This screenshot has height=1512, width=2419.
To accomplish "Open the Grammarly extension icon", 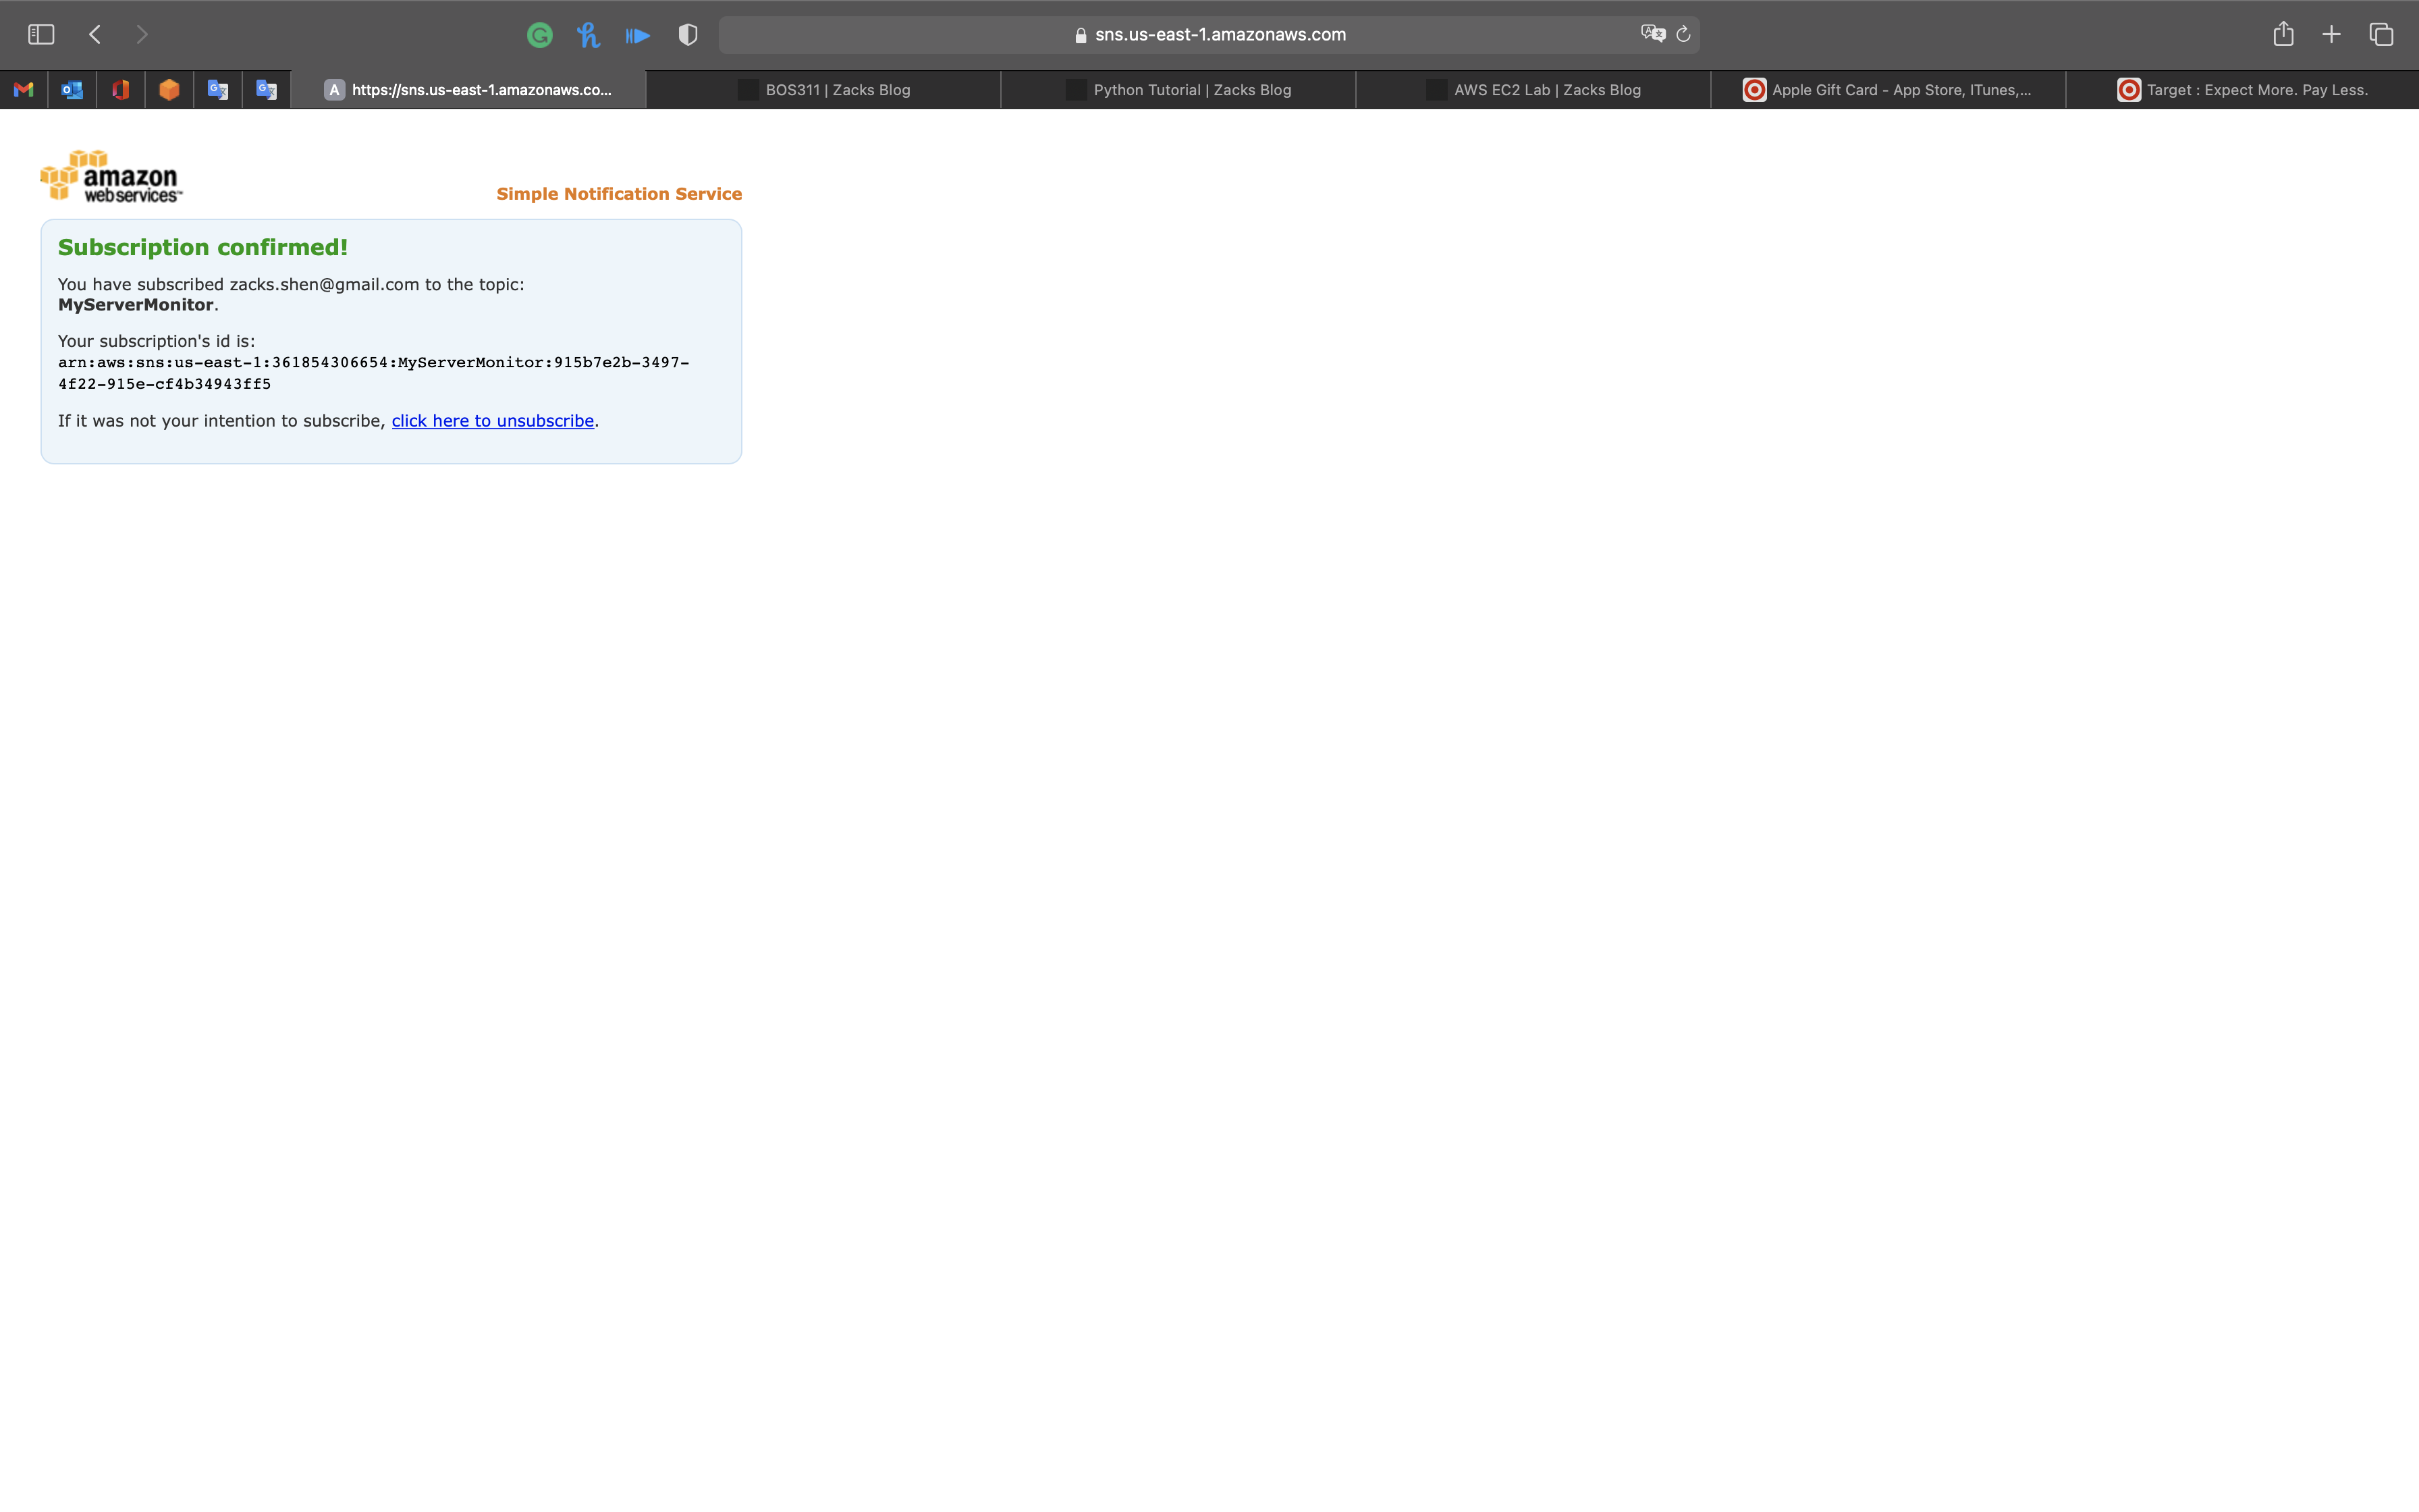I will [x=540, y=36].
